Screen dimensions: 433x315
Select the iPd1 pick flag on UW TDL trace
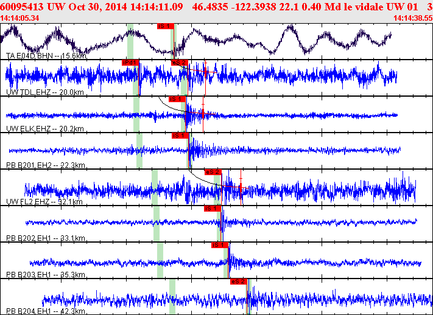point(130,63)
